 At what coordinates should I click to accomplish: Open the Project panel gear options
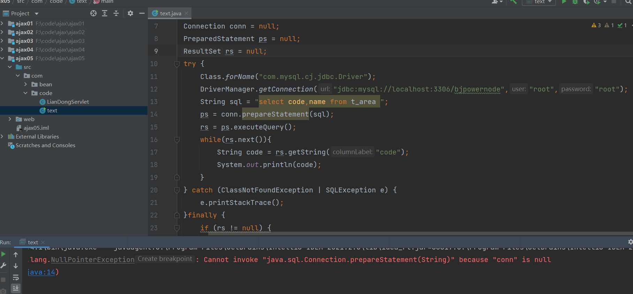point(130,13)
